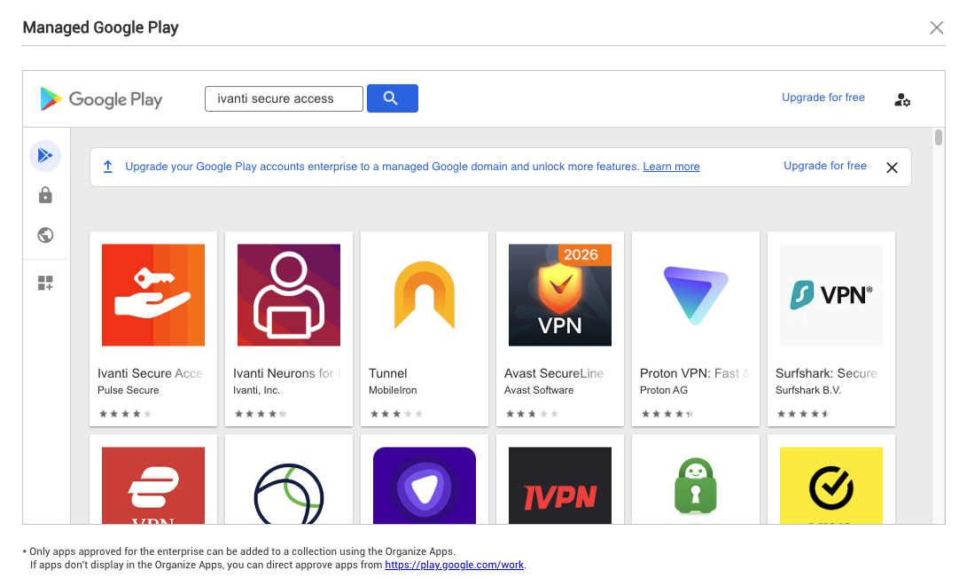Open the account admin settings icon

[902, 99]
